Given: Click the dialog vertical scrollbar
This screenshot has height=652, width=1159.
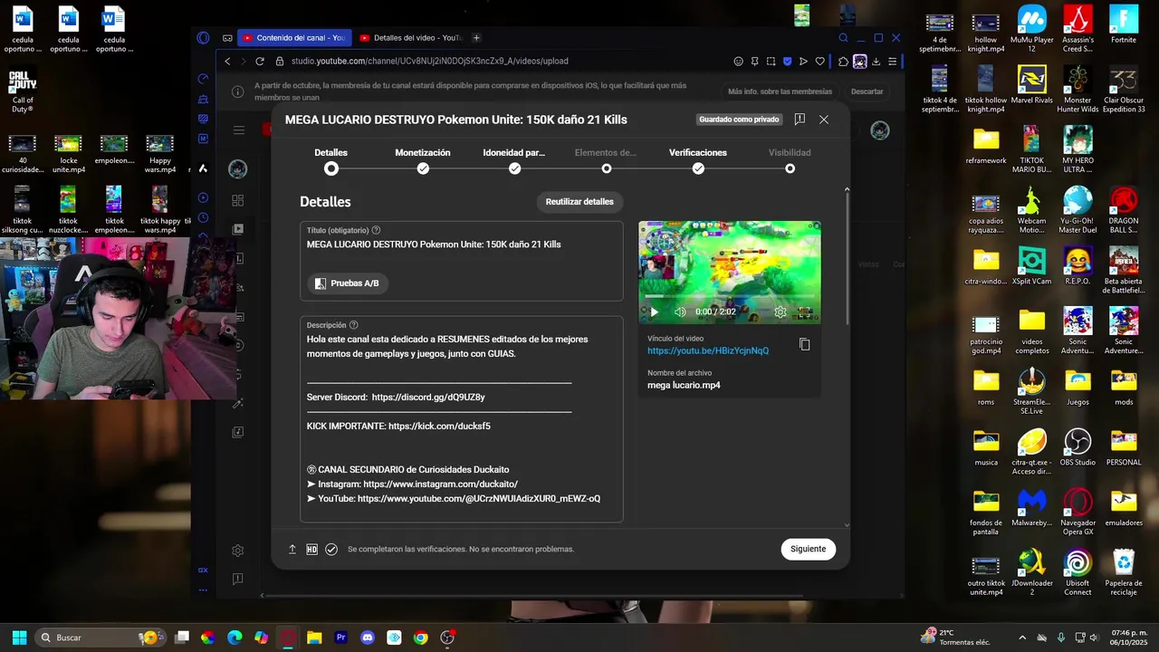Looking at the screenshot, I should (x=848, y=258).
